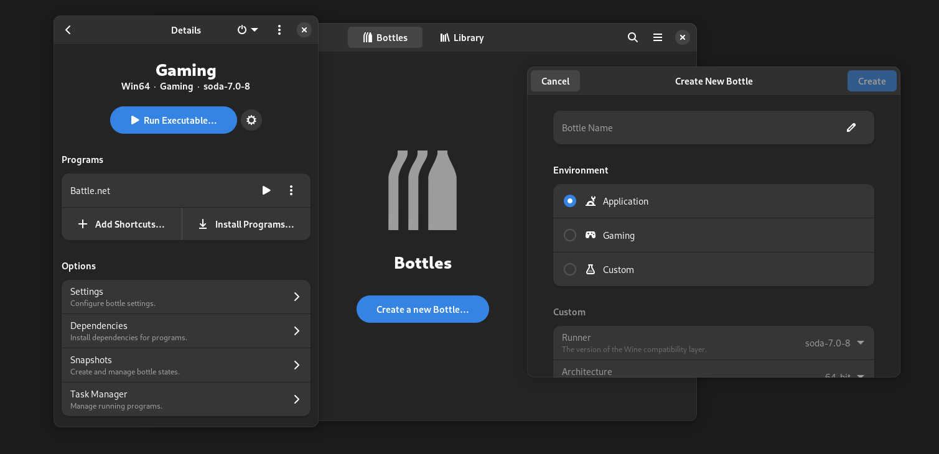This screenshot has width=939, height=454.
Task: Click Run Executable button
Action: (x=174, y=120)
